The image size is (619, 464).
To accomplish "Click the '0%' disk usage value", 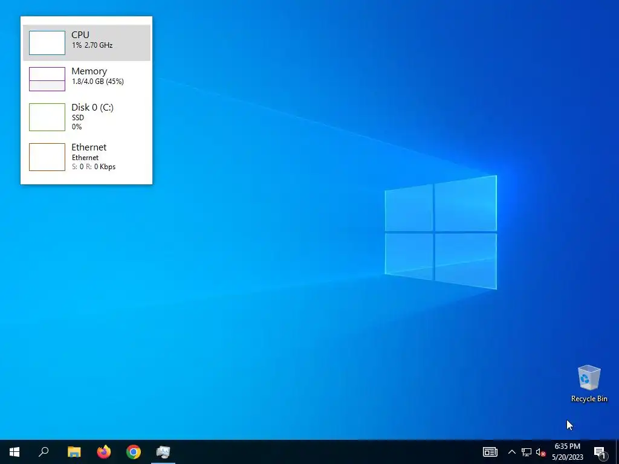I will pos(77,127).
